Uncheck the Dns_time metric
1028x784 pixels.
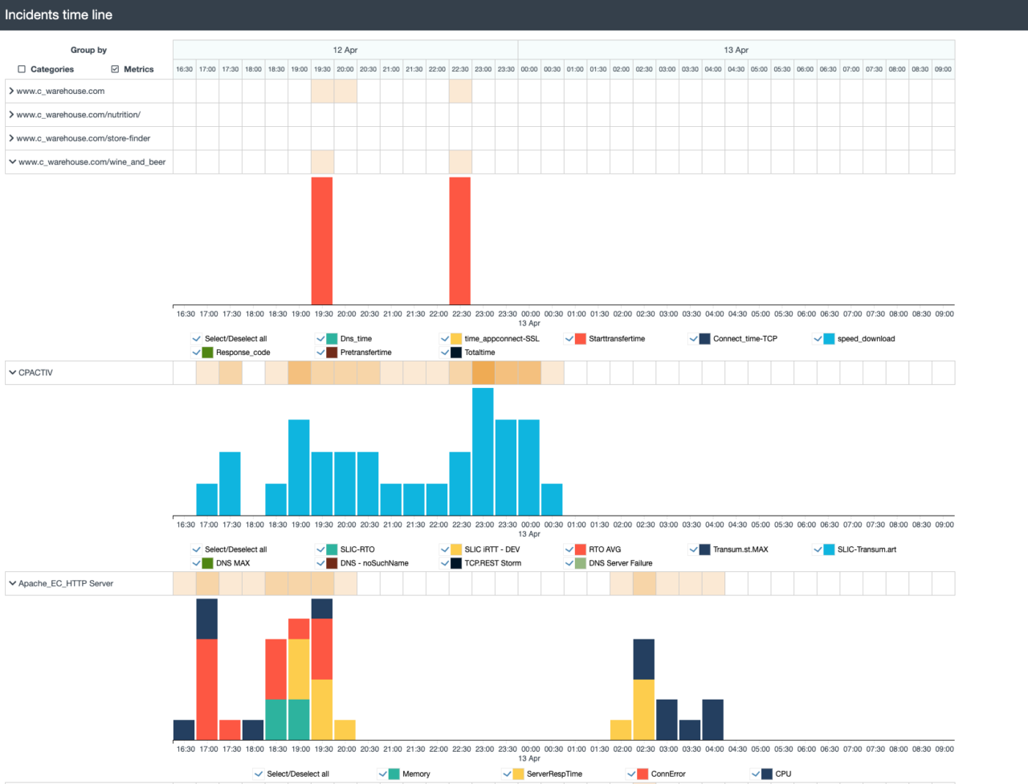coord(320,338)
